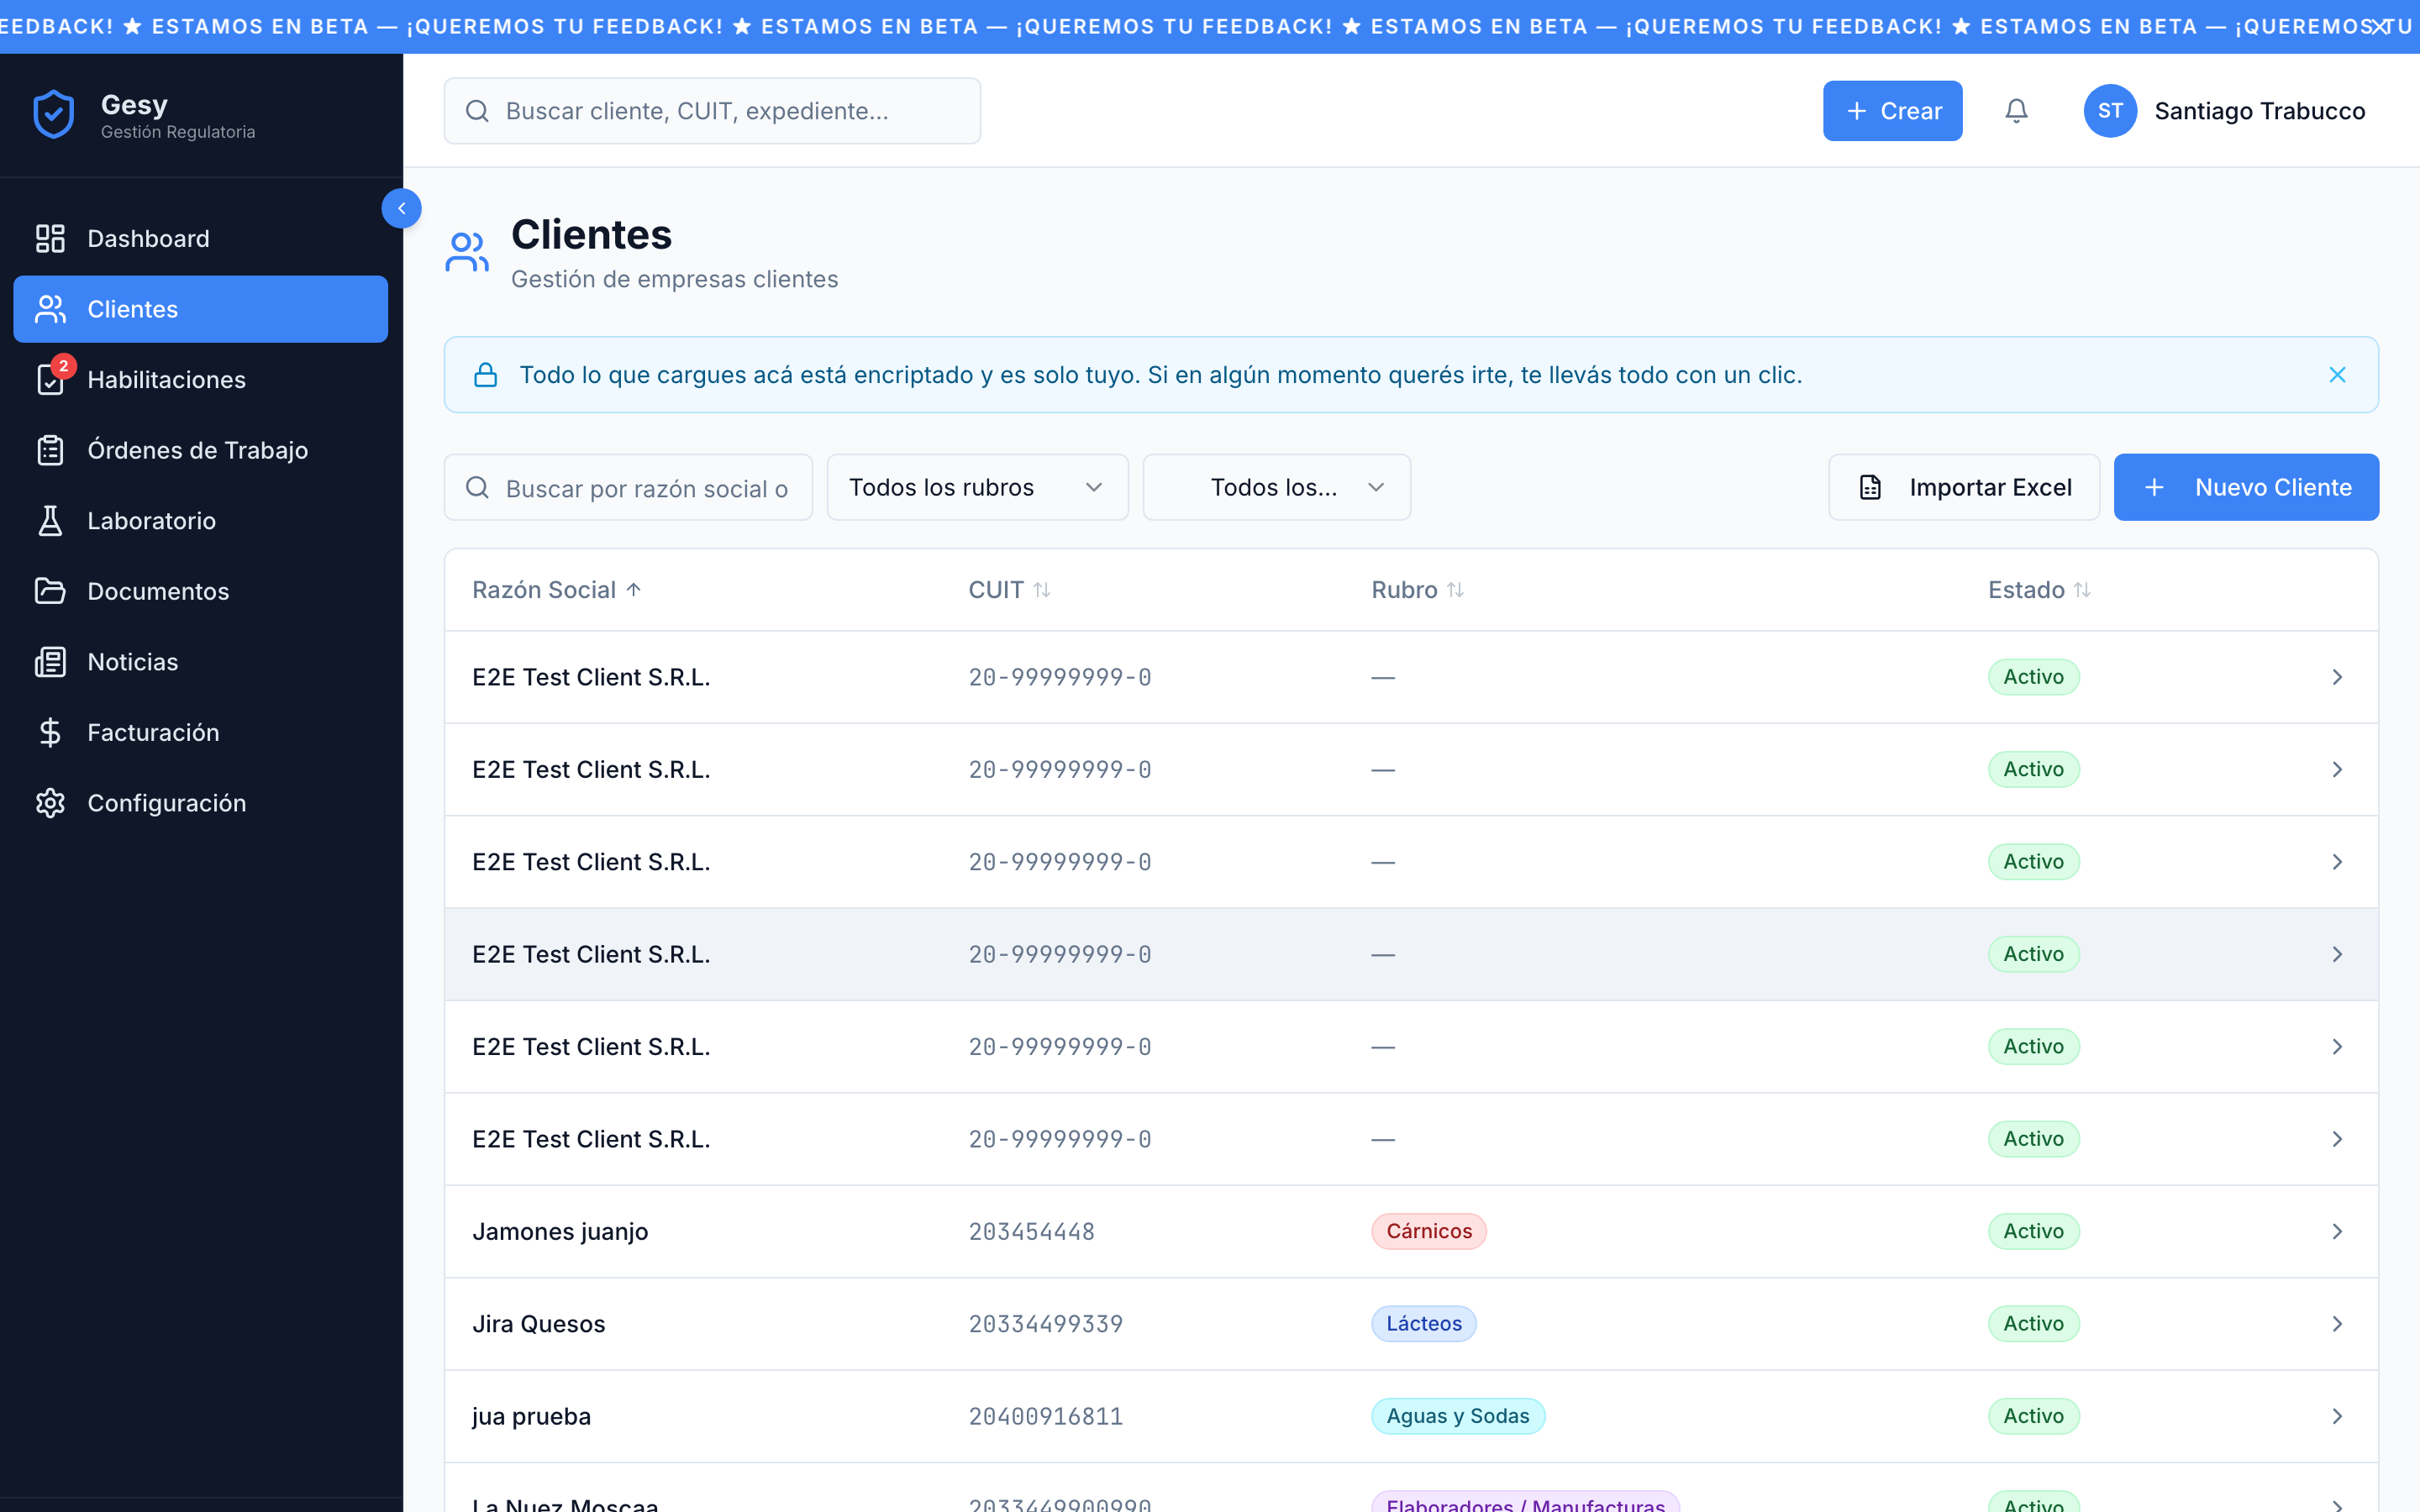This screenshot has height=1512, width=2420.
Task: Click the Nuevo Cliente button
Action: click(2245, 487)
